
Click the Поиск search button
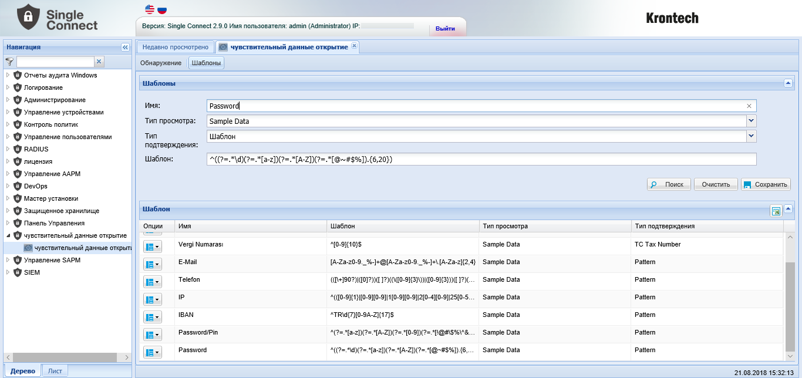pyautogui.click(x=669, y=184)
